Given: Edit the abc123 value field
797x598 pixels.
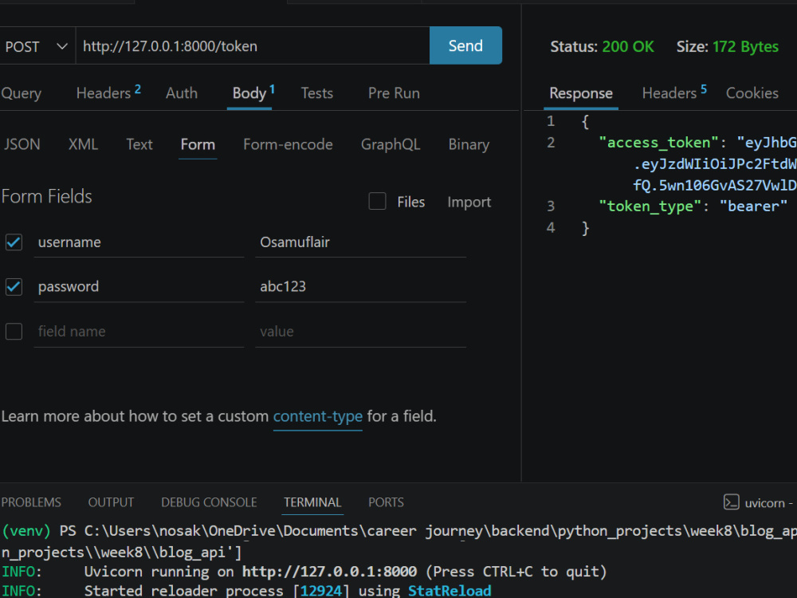Looking at the screenshot, I should click(x=360, y=287).
